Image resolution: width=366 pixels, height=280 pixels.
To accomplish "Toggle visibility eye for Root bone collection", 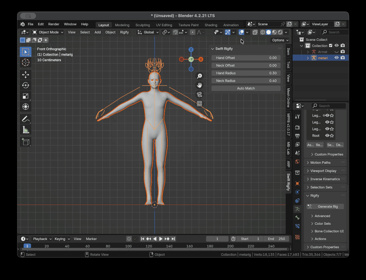I will 327,136.
